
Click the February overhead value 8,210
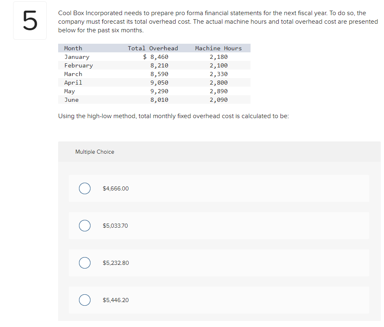pos(159,65)
